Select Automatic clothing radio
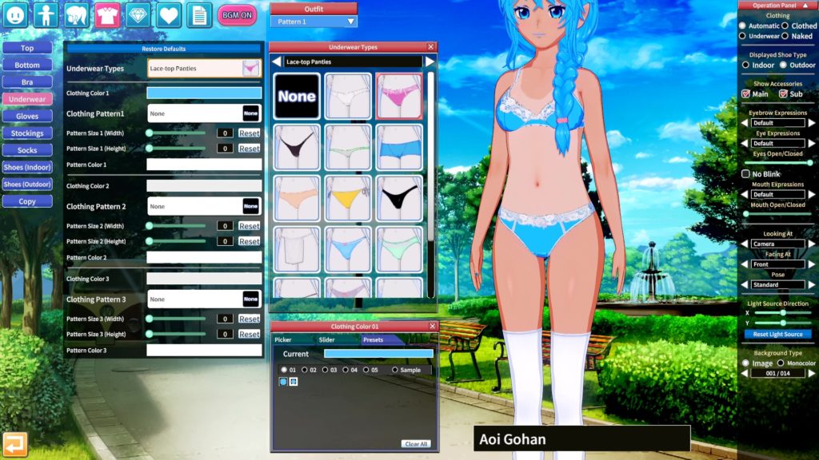 tap(742, 26)
